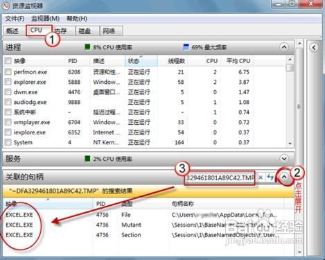Screen dimensions: 325x260
Task: Click the main pane vertical scrollbar thumb
Action: point(299,107)
